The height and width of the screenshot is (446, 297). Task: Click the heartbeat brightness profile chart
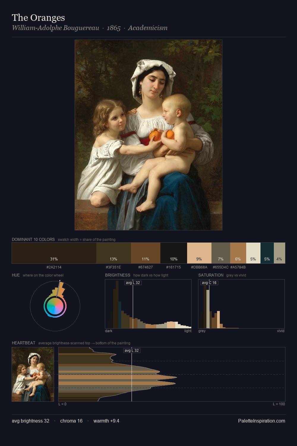[x=172, y=374]
